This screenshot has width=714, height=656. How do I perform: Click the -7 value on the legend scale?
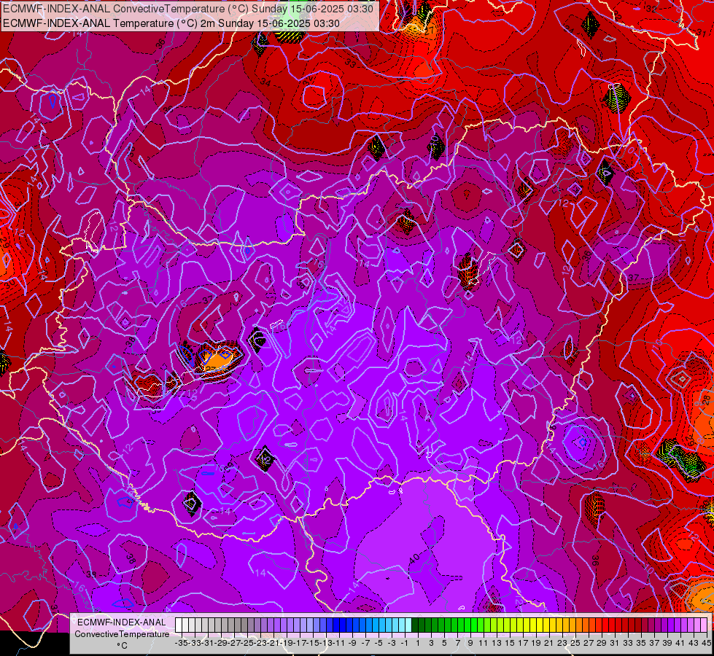coord(365,643)
